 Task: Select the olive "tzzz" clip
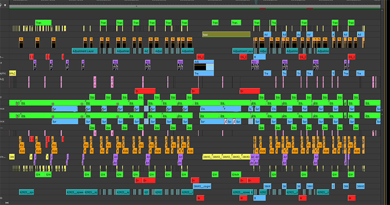coord(226,34)
